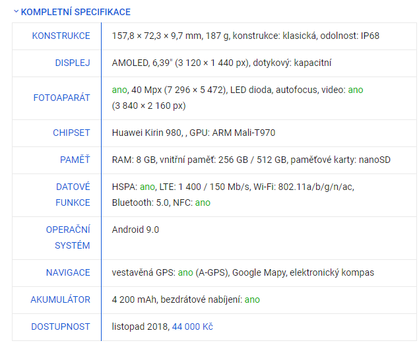Open the Chipset row label
Screen dimensions: 419x343
pyautogui.click(x=71, y=133)
